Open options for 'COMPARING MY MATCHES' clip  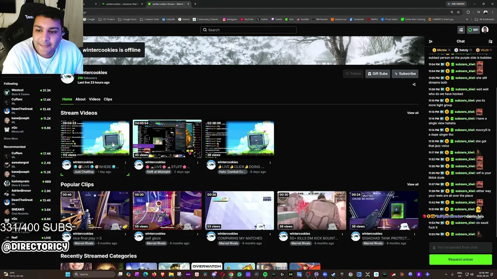tap(270, 234)
